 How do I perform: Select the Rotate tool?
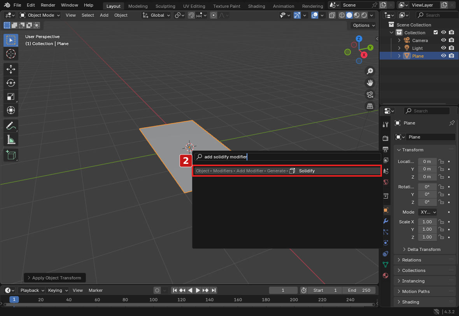(x=11, y=83)
